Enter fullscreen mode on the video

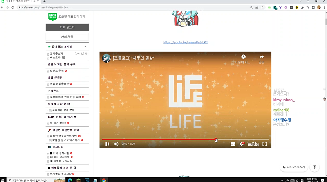[264, 144]
